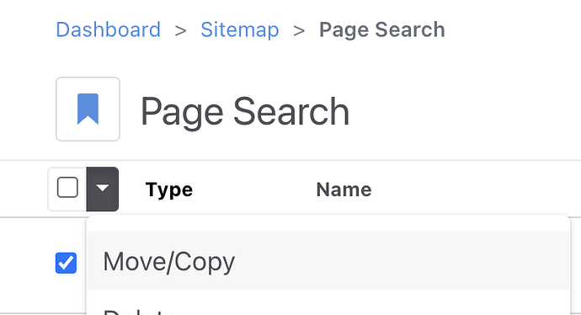Uncheck the checked row checkbox
Image resolution: width=581 pixels, height=315 pixels.
pos(66,263)
